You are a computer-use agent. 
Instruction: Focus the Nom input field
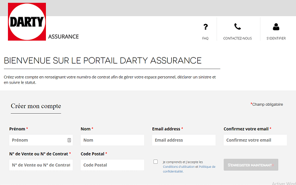pyautogui.click(x=112, y=140)
